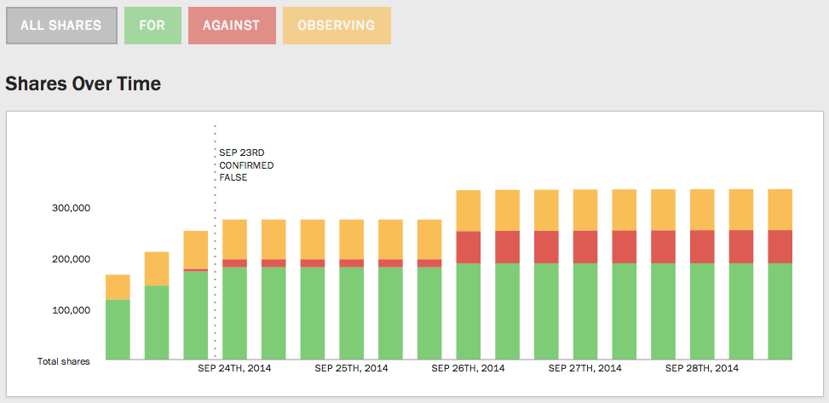Image resolution: width=829 pixels, height=403 pixels.
Task: Click orange segment of bar above SEP 26TH
Action: 469,210
